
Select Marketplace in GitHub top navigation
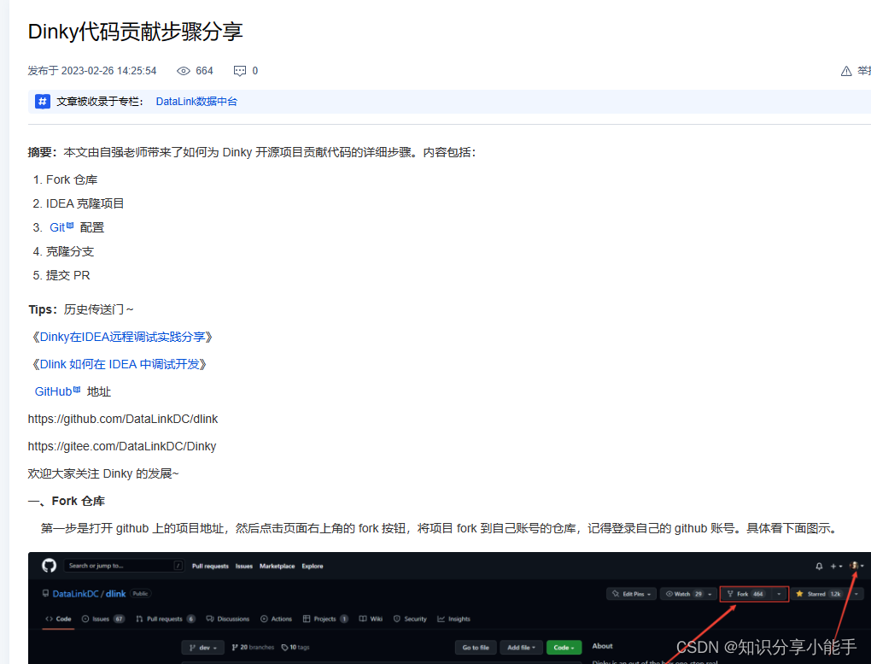278,566
